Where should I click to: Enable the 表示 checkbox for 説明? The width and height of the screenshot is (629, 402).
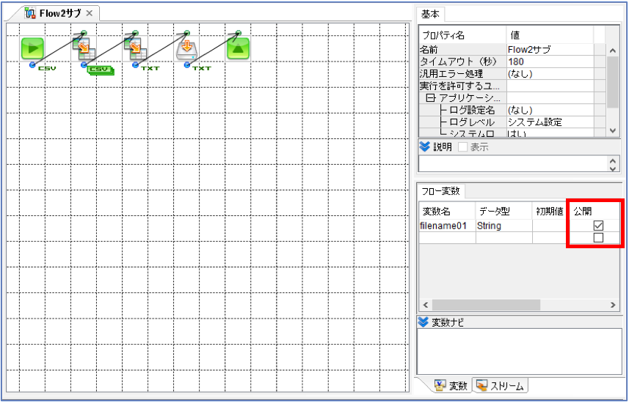pos(462,147)
